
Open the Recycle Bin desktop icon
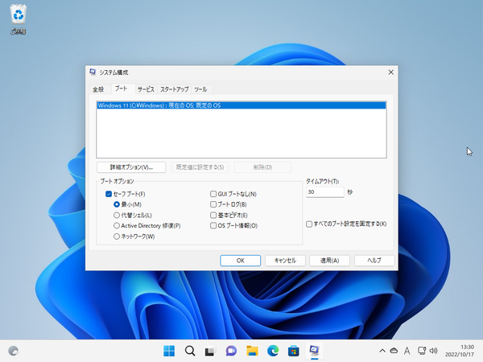pos(19,19)
